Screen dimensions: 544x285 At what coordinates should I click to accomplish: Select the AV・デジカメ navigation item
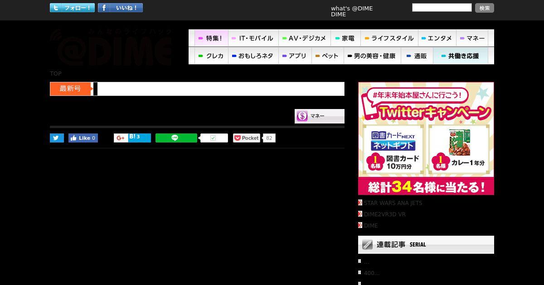(305, 38)
